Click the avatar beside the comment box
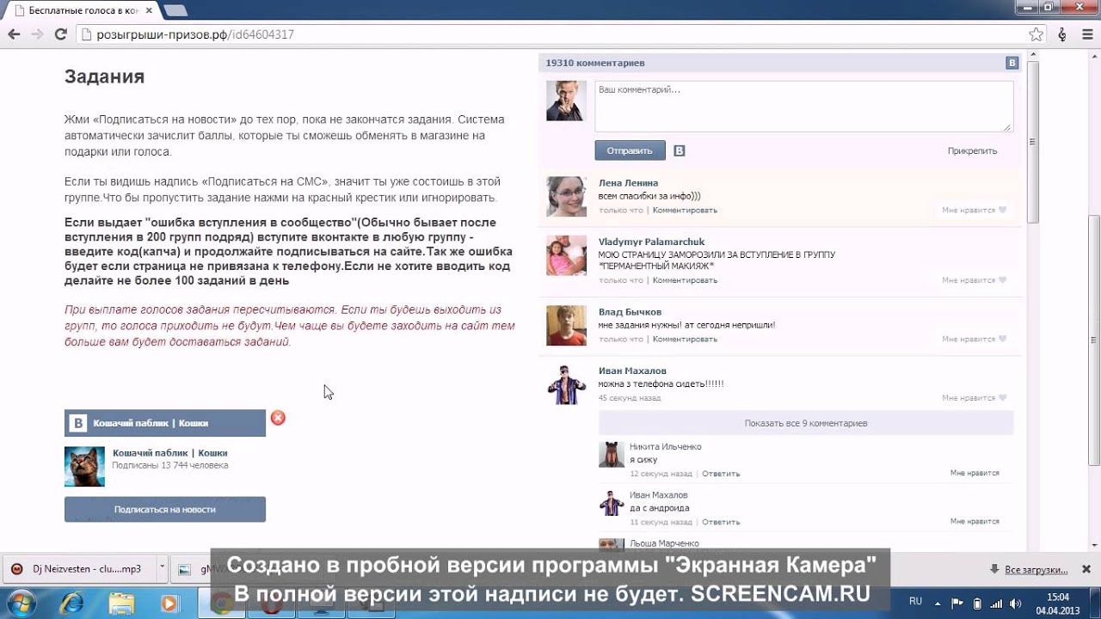 tap(566, 101)
